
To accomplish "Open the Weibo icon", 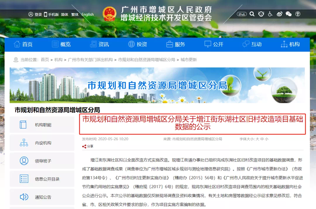I will [x=279, y=14].
